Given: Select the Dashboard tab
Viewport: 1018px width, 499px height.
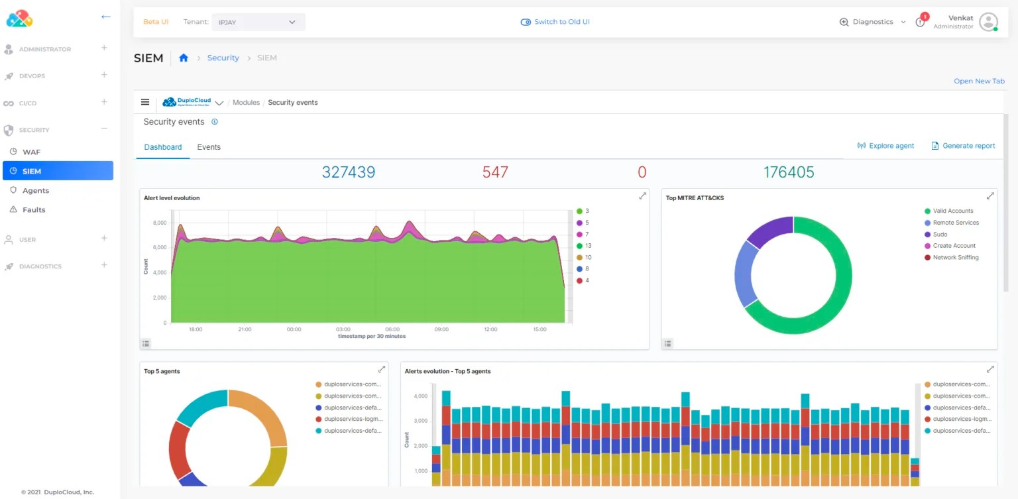Looking at the screenshot, I should point(163,147).
